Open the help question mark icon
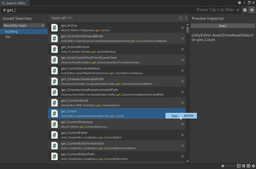This screenshot has width=256, height=169. tap(239, 3)
